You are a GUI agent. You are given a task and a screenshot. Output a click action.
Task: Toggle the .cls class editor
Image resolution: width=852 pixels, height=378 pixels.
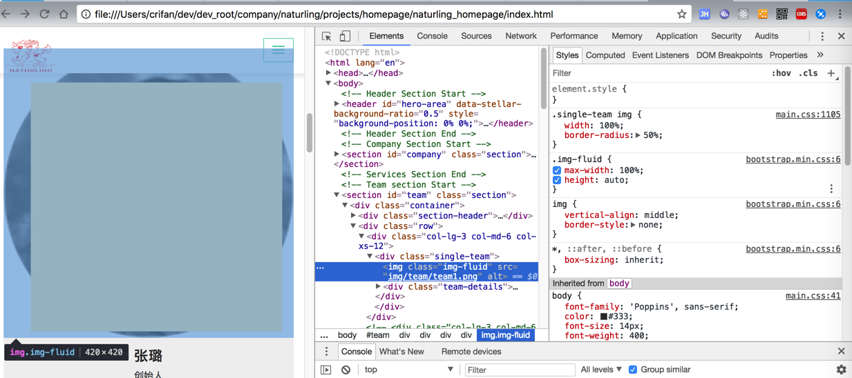coord(808,73)
